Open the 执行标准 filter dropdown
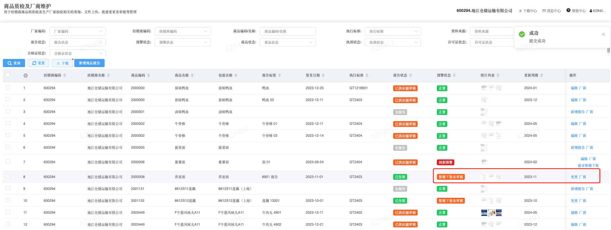The width and height of the screenshot is (611, 230). [393, 31]
